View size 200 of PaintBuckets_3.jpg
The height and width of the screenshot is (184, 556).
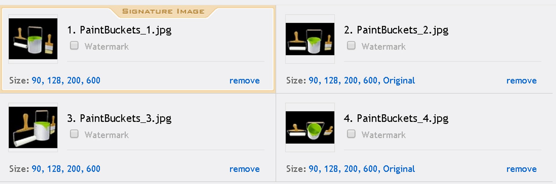[x=74, y=169]
